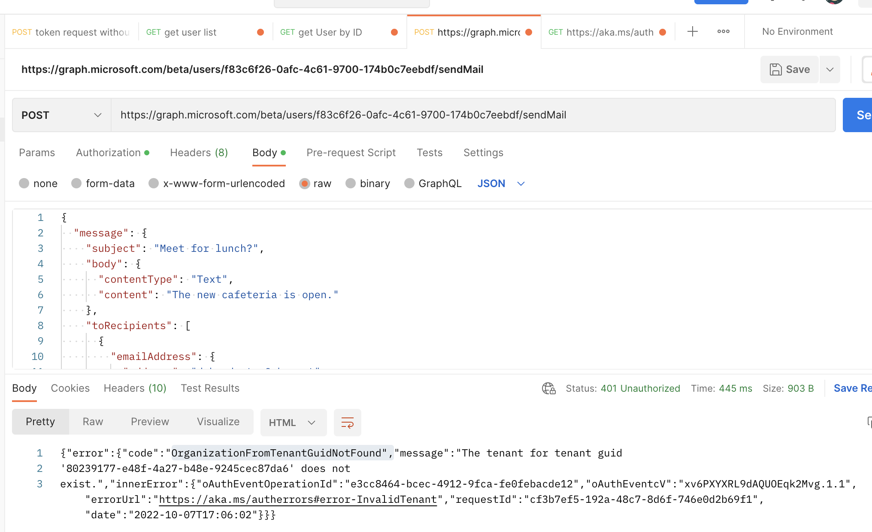Open the get User by ID request tab

pos(330,32)
